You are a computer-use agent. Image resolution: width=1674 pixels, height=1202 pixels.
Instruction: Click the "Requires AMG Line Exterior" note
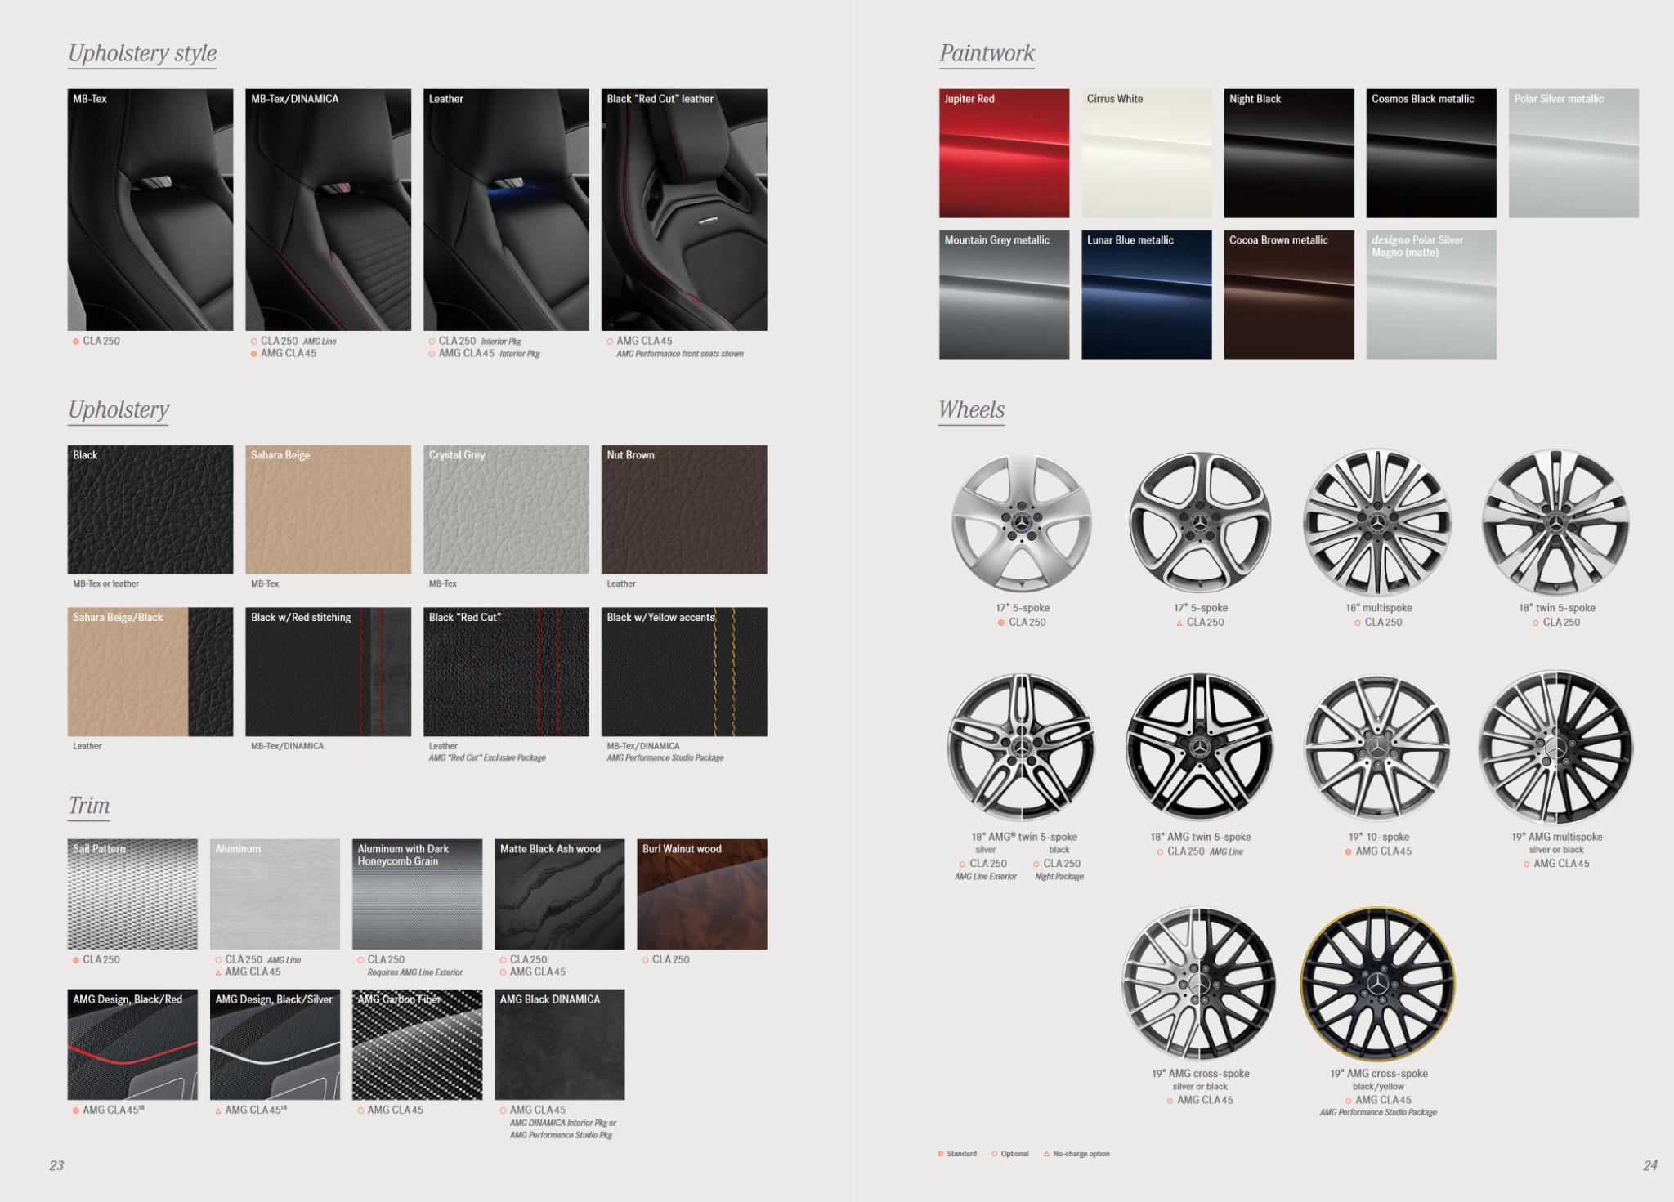(414, 972)
